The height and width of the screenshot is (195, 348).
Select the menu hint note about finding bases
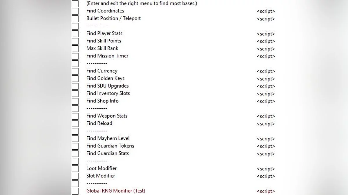(x=142, y=3)
